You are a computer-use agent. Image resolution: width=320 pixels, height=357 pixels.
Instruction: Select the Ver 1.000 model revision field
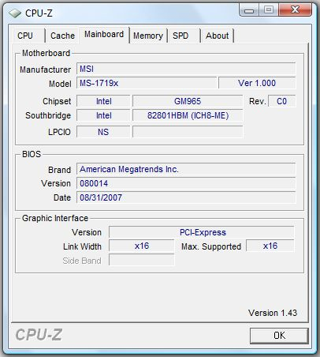(257, 83)
